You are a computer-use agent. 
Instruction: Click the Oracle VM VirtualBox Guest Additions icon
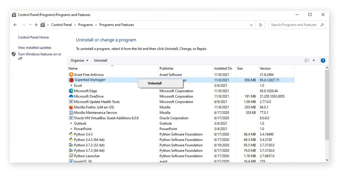[x=71, y=118]
